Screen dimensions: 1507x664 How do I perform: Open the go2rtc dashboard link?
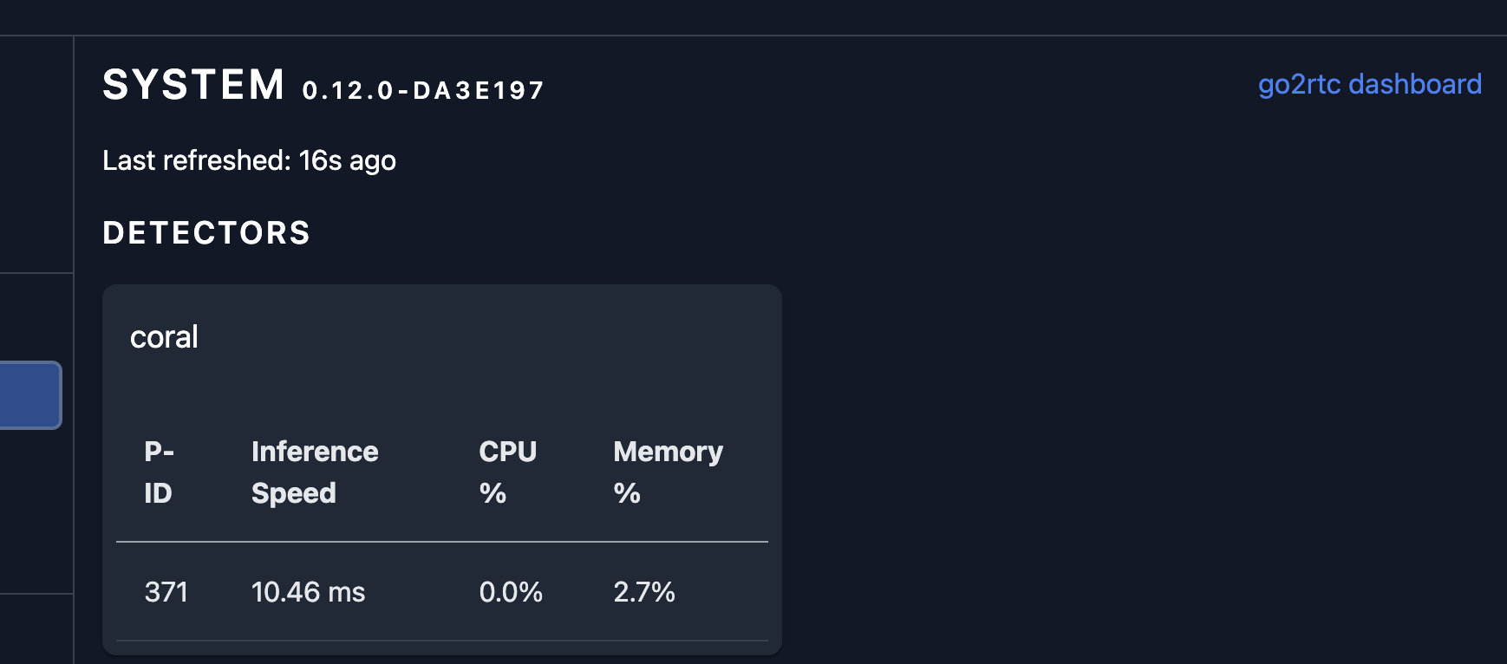1370,84
